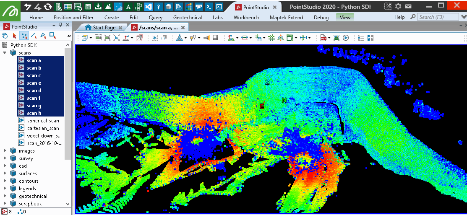467x215 pixels.
Task: Toggle the grid display icon
Action: point(216,38)
